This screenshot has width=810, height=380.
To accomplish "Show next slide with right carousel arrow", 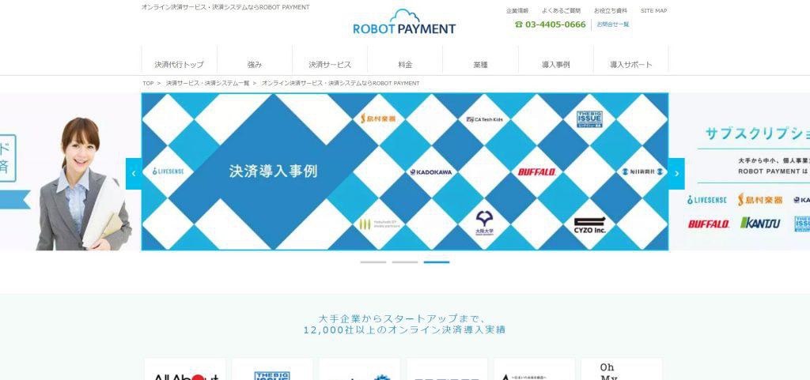I will coord(676,174).
